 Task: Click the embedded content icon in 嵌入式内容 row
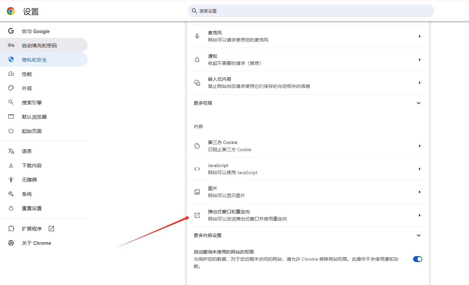click(x=197, y=83)
